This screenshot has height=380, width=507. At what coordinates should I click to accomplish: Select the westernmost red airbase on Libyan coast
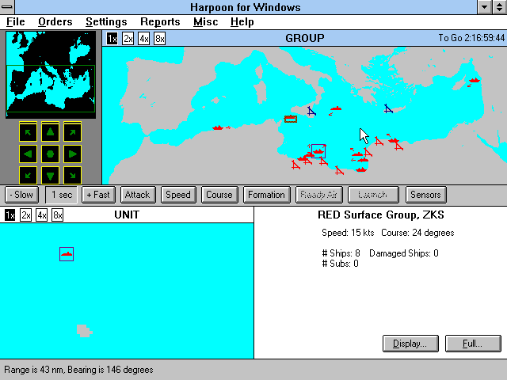point(295,165)
